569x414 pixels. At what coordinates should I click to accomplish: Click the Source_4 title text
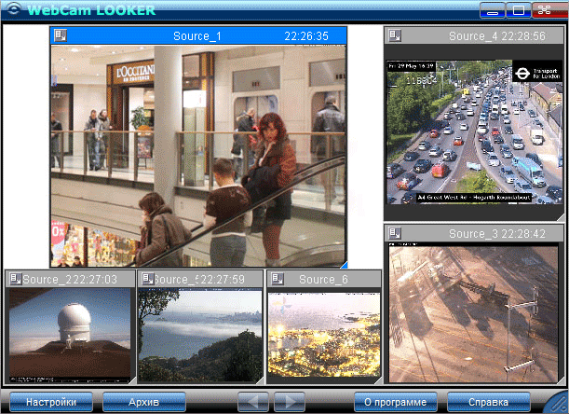(474, 36)
